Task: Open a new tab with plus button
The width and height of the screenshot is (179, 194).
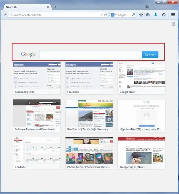Action: coord(55,7)
